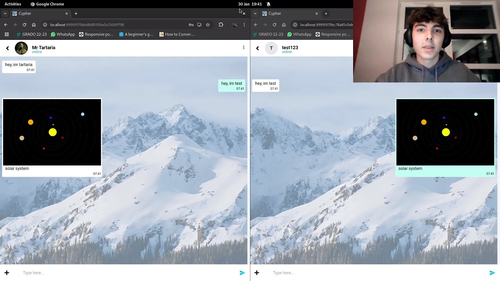
Task: Open A beginner's g... bookmark
Action: pyautogui.click(x=136, y=34)
